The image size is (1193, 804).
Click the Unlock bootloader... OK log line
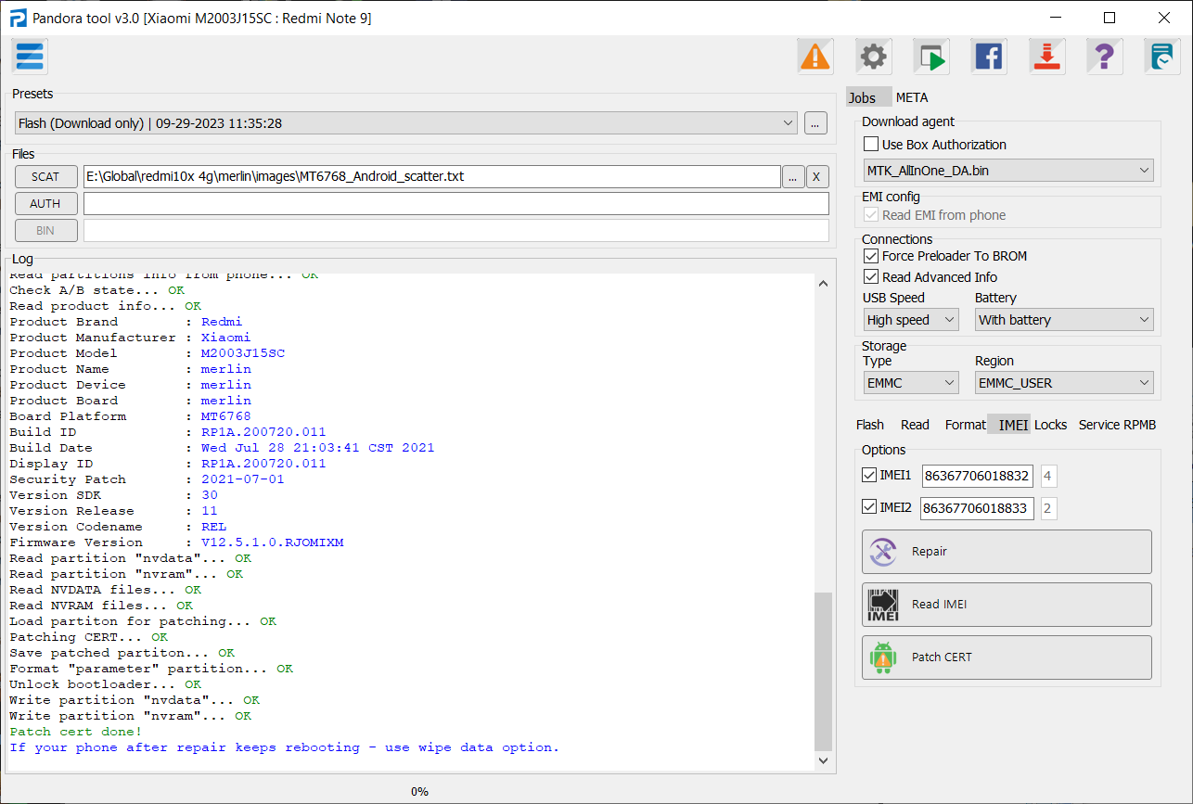[x=105, y=684]
